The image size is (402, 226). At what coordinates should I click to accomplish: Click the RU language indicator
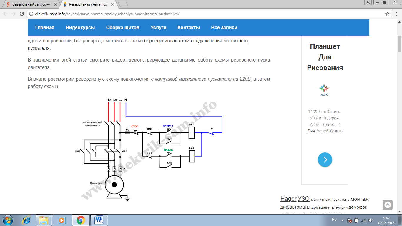334,220
